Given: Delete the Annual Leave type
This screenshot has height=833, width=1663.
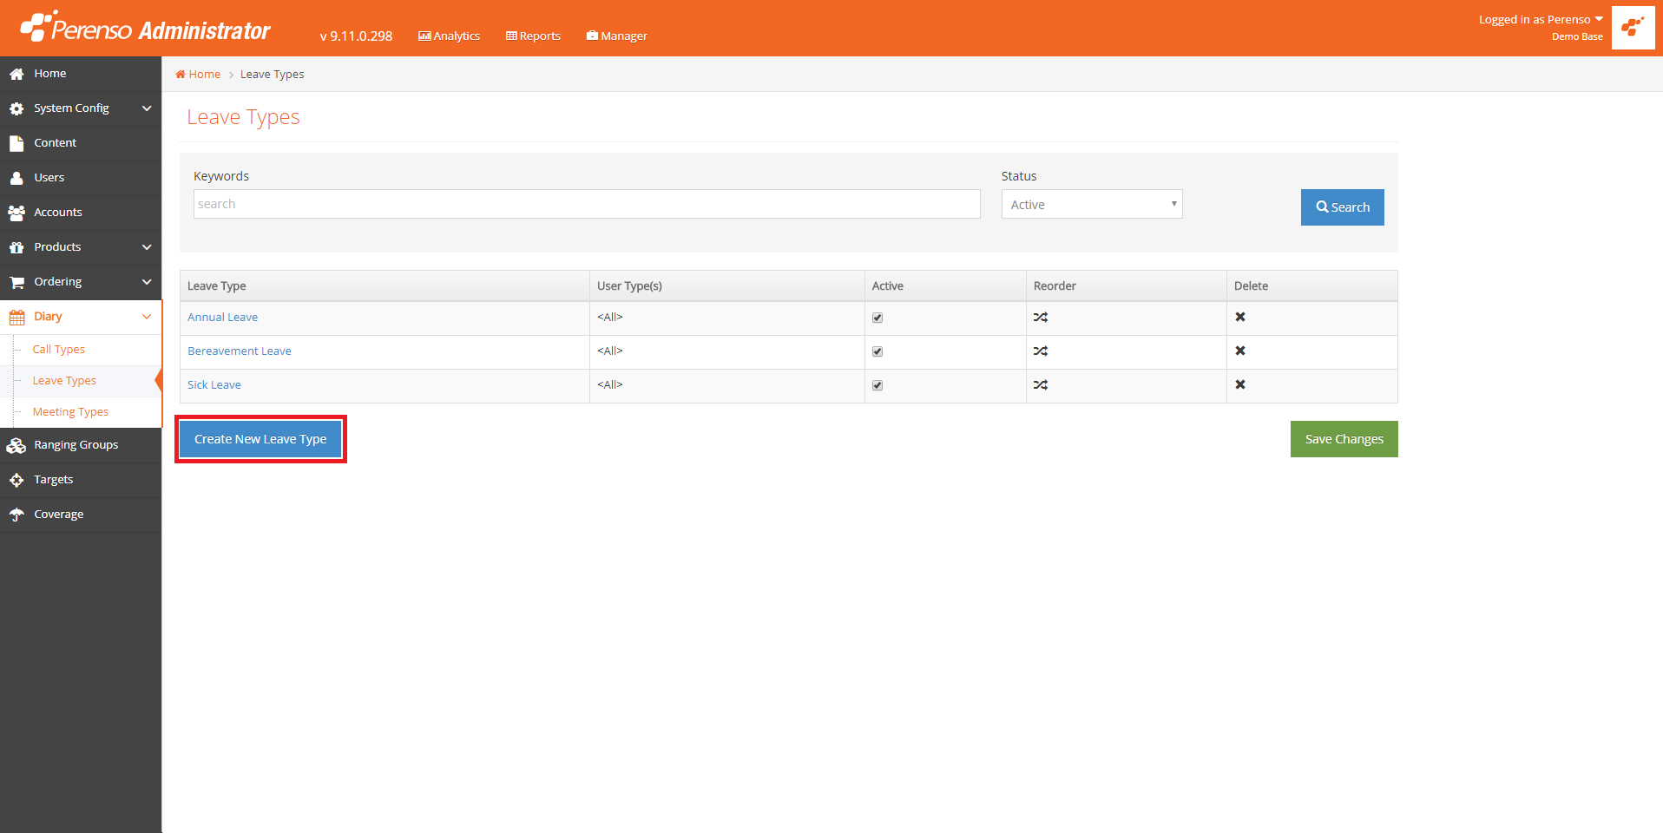Looking at the screenshot, I should tap(1240, 317).
